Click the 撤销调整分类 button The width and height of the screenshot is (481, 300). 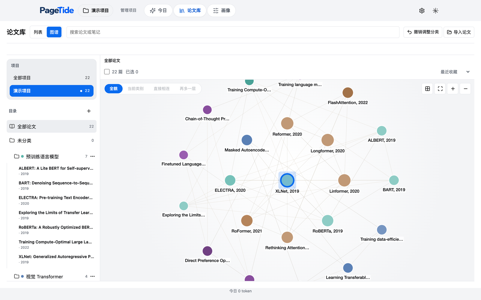[x=423, y=32]
